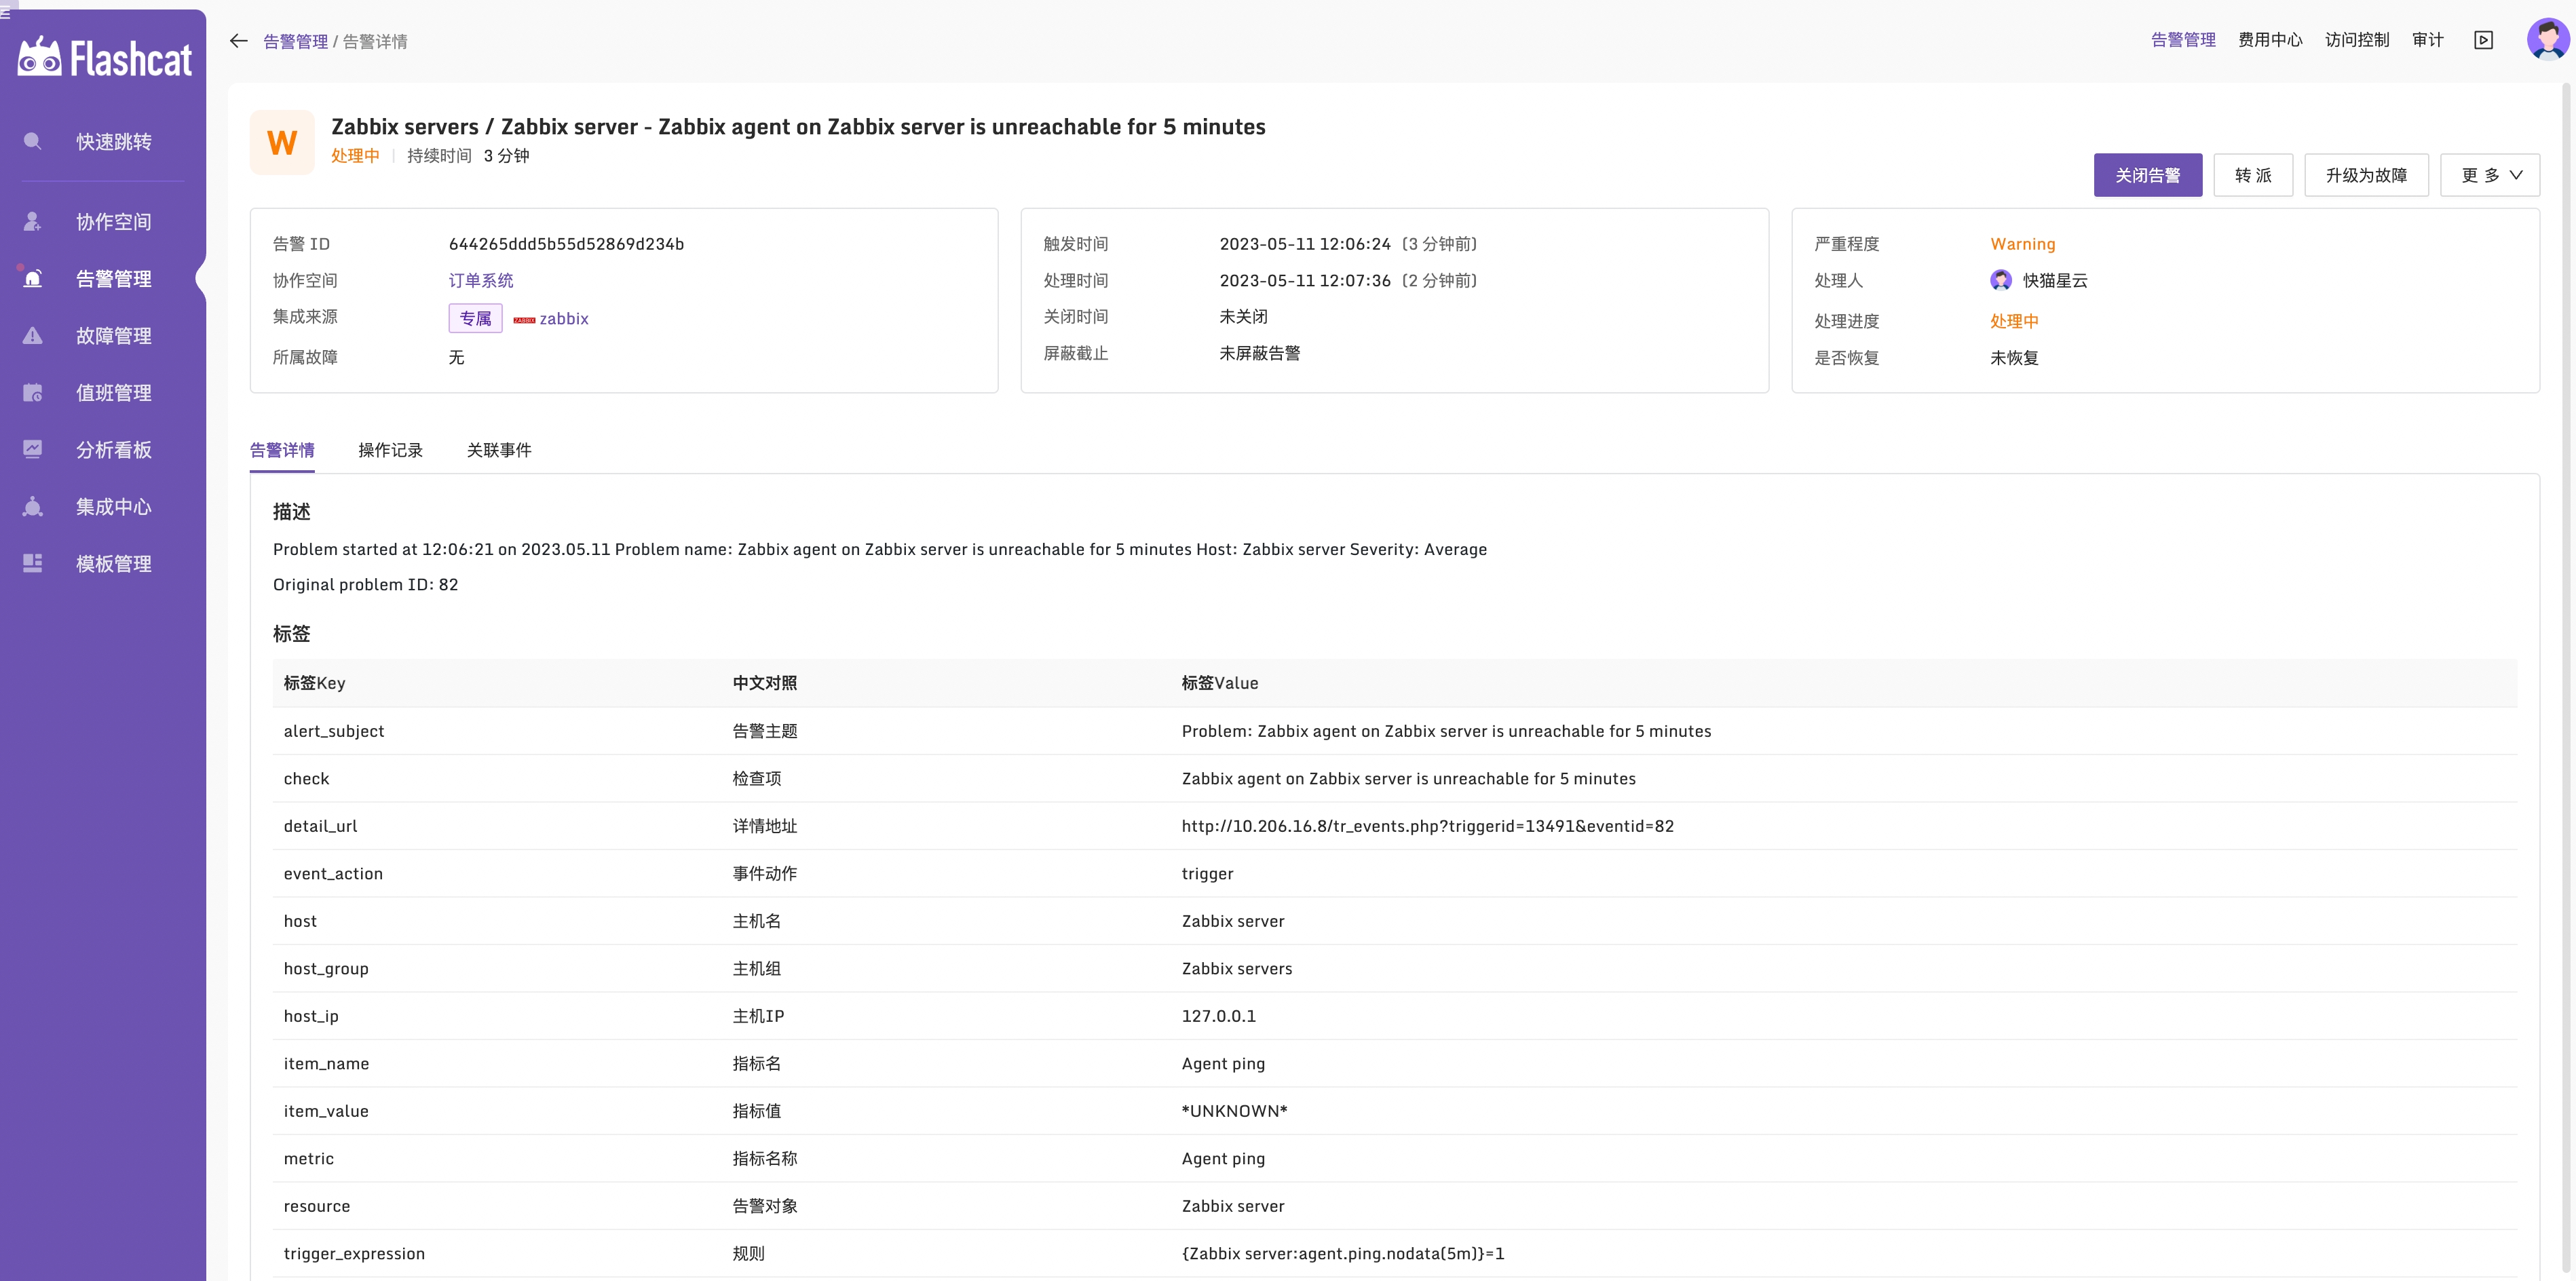Open the video tutorial icon at top right
This screenshot has height=1281, width=2576.
click(2484, 40)
